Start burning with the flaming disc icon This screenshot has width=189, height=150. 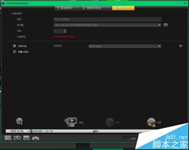point(151,122)
